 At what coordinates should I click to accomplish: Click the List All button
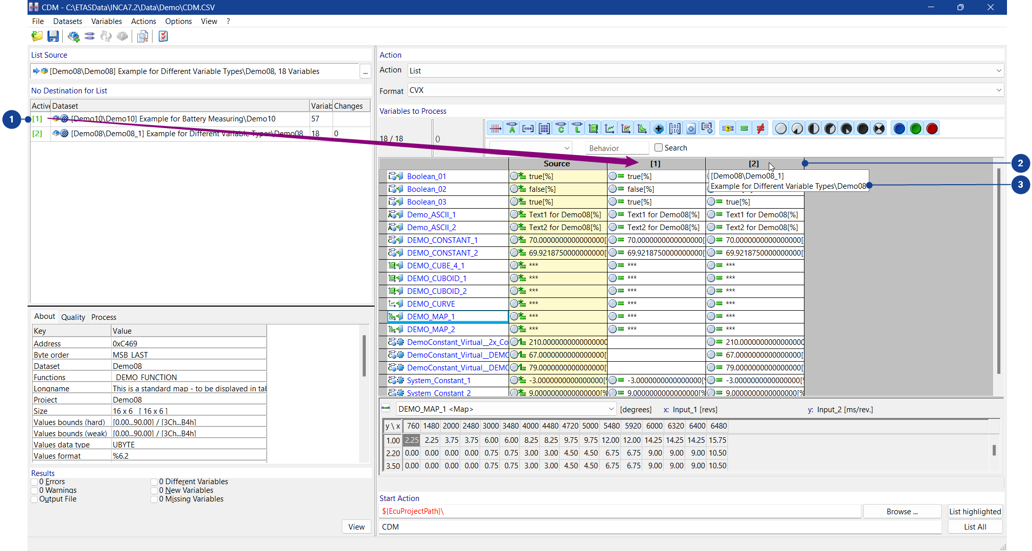coord(974,527)
